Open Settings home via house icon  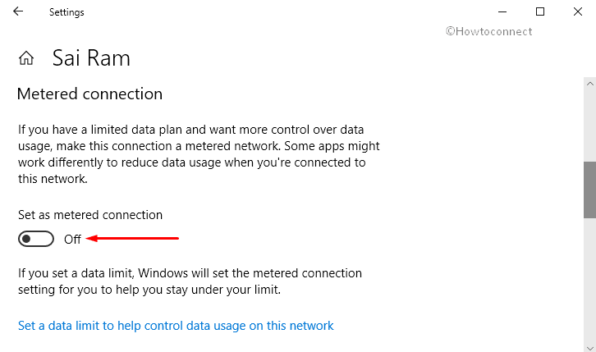[x=26, y=58]
